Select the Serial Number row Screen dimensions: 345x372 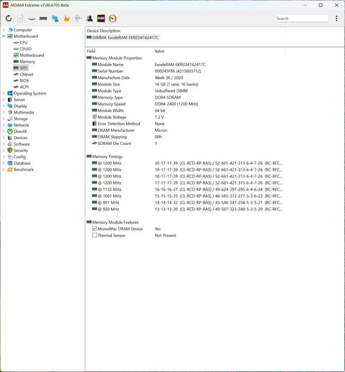click(x=185, y=71)
